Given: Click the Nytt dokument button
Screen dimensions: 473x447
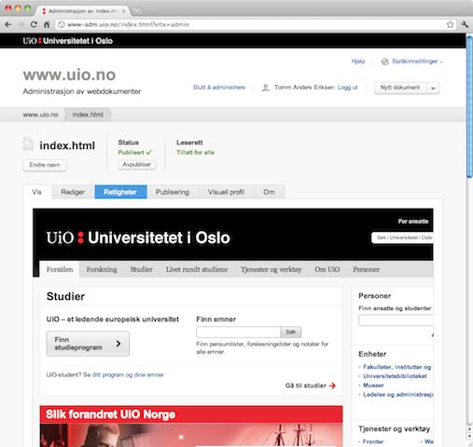Looking at the screenshot, I should tap(400, 88).
